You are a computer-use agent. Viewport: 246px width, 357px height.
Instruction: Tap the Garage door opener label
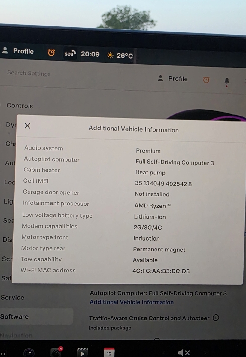point(51,192)
